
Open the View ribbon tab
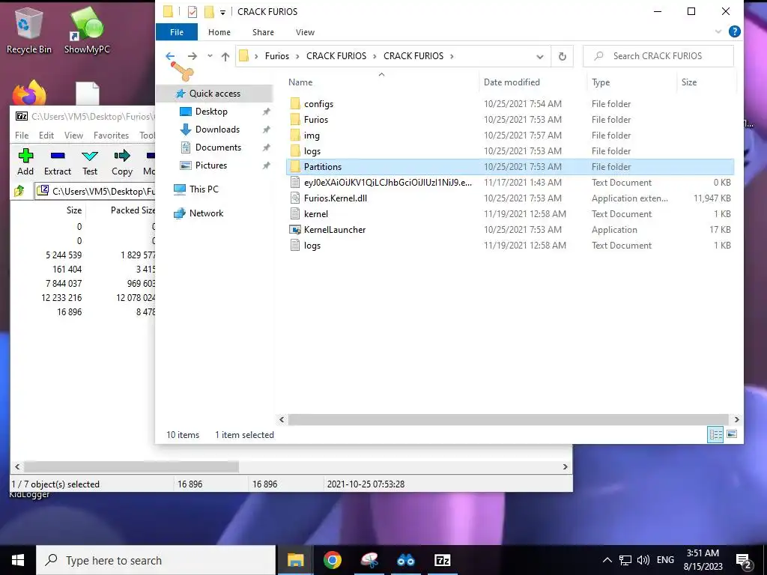click(306, 32)
